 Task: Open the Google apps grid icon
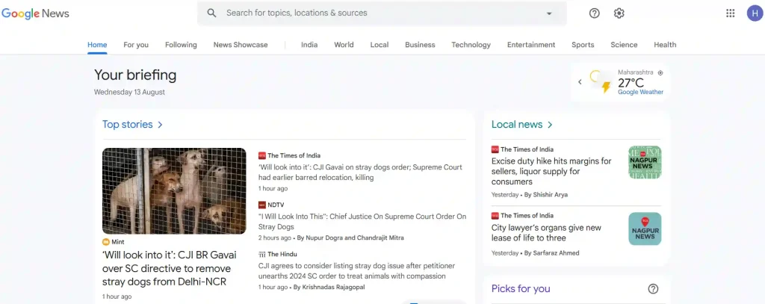click(731, 13)
